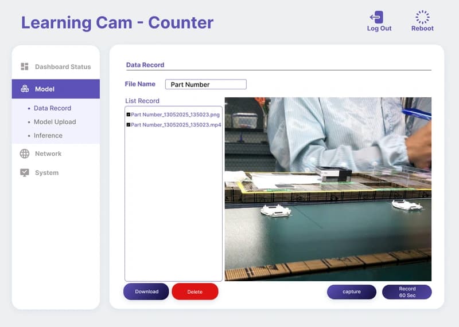Select the Model menu label
The image size is (459, 327).
pyautogui.click(x=45, y=89)
